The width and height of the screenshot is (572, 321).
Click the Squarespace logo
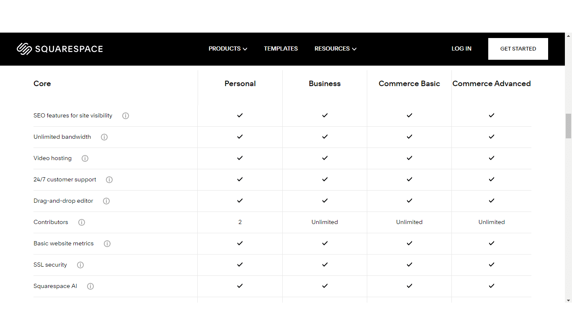pos(60,49)
